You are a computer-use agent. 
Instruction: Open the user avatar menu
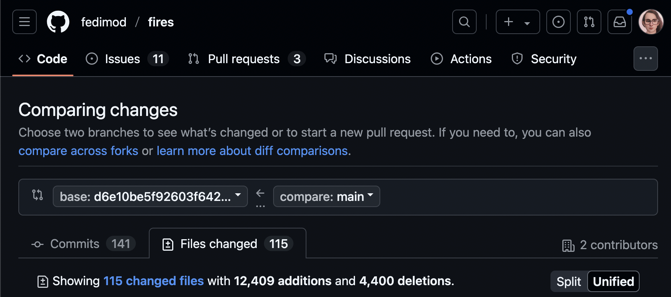[x=651, y=22]
